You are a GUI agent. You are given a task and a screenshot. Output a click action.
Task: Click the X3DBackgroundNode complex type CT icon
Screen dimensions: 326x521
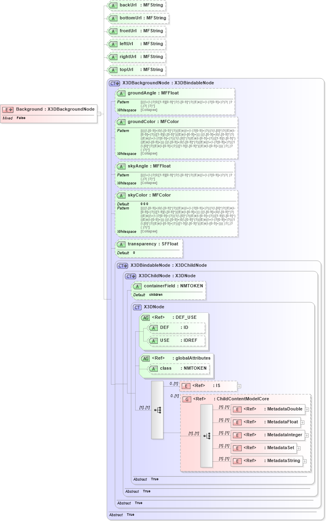[x=115, y=83]
